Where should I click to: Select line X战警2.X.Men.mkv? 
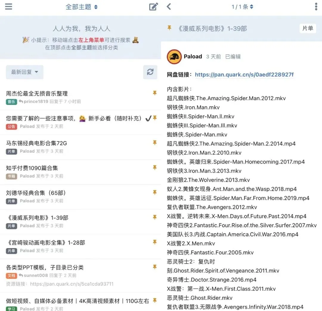[191, 243]
